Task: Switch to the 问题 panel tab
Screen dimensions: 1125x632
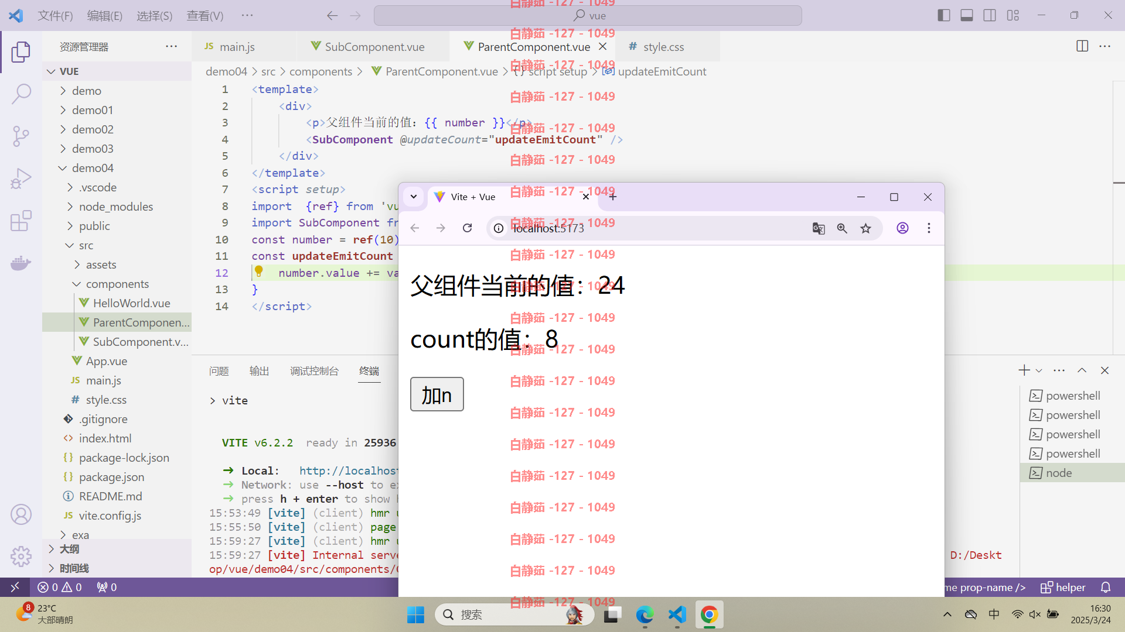Action: (x=219, y=371)
